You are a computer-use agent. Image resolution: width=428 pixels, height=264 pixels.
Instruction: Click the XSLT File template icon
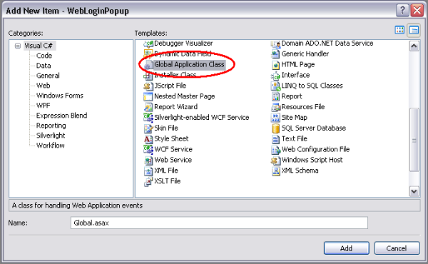click(148, 181)
